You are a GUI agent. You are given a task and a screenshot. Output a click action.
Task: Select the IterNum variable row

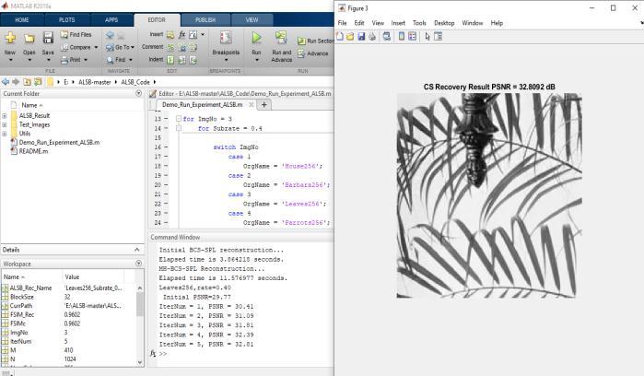click(68, 341)
